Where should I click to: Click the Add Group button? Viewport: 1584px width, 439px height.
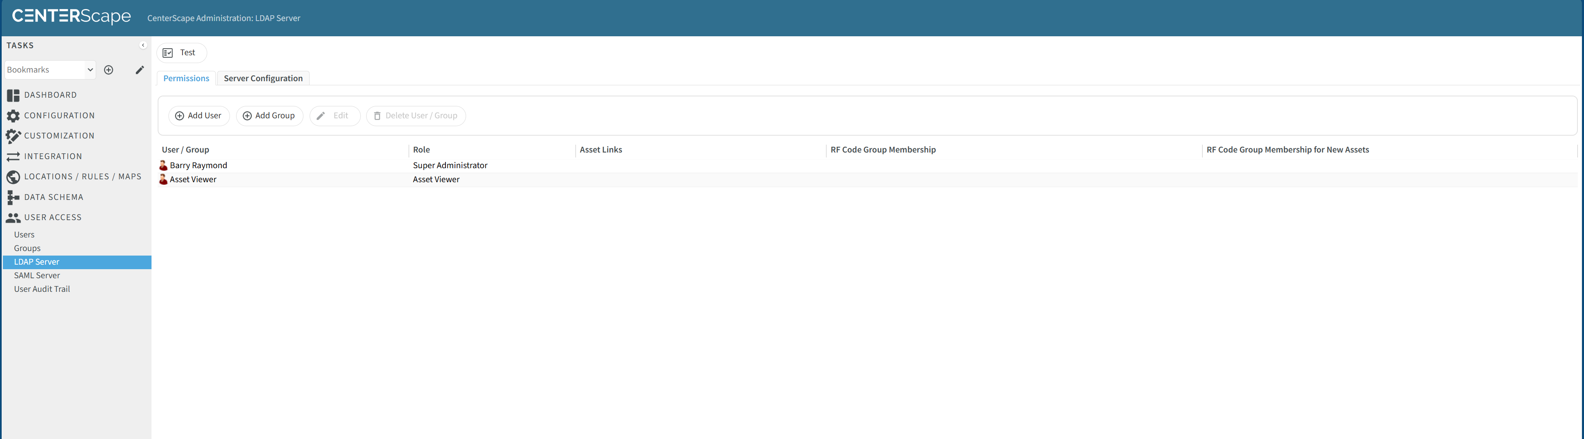269,115
